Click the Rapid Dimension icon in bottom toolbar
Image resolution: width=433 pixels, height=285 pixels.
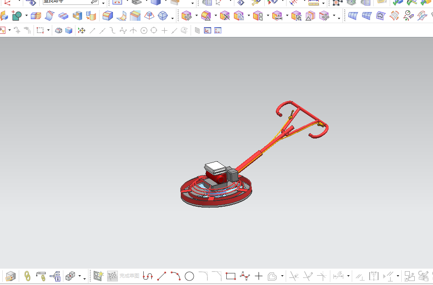[x=338, y=276]
